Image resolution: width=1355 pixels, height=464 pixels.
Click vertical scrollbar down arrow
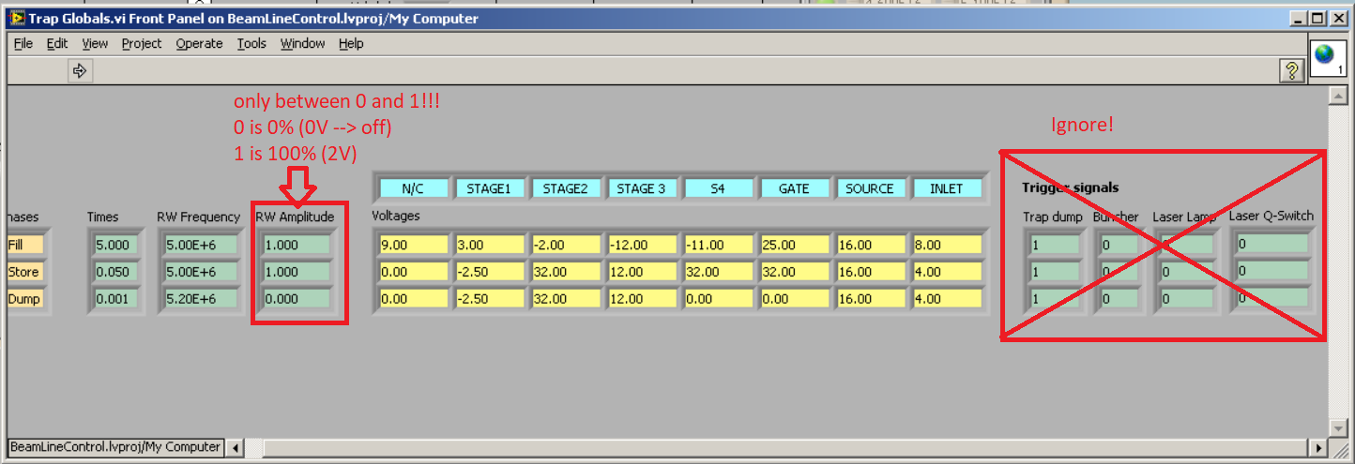pos(1339,429)
